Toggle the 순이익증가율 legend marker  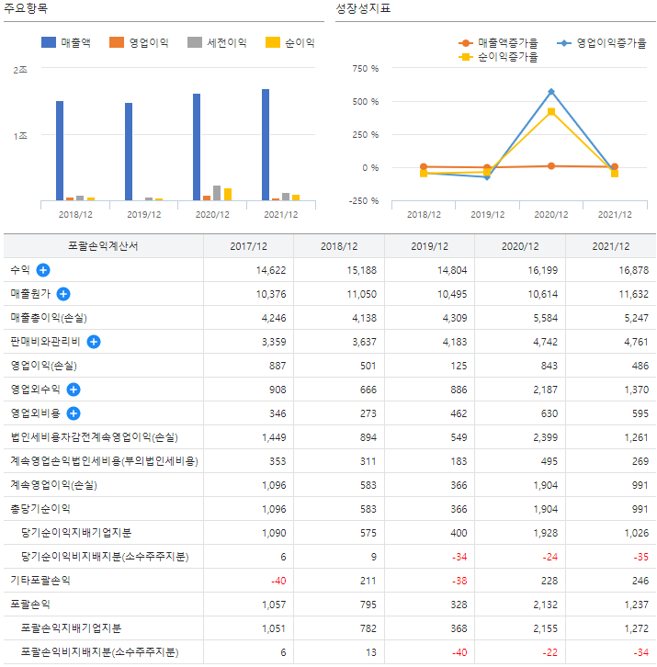coord(466,57)
